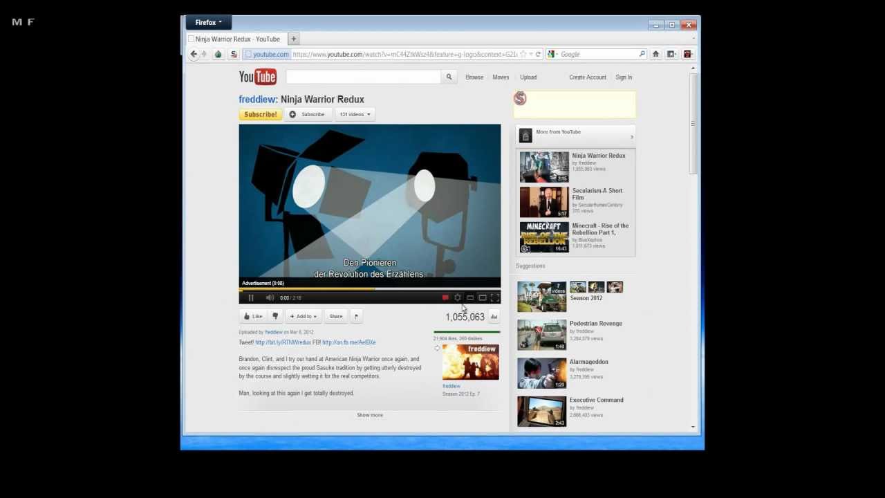Image resolution: width=885 pixels, height=498 pixels.
Task: Click Sign In
Action: click(624, 77)
